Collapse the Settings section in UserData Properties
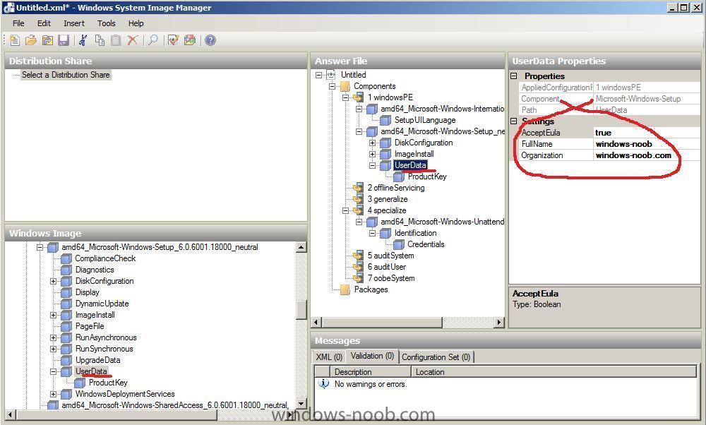This screenshot has width=706, height=425. [514, 121]
